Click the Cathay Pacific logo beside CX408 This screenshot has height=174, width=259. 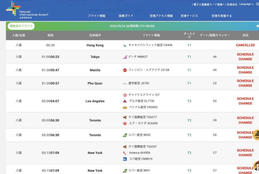tap(125, 45)
